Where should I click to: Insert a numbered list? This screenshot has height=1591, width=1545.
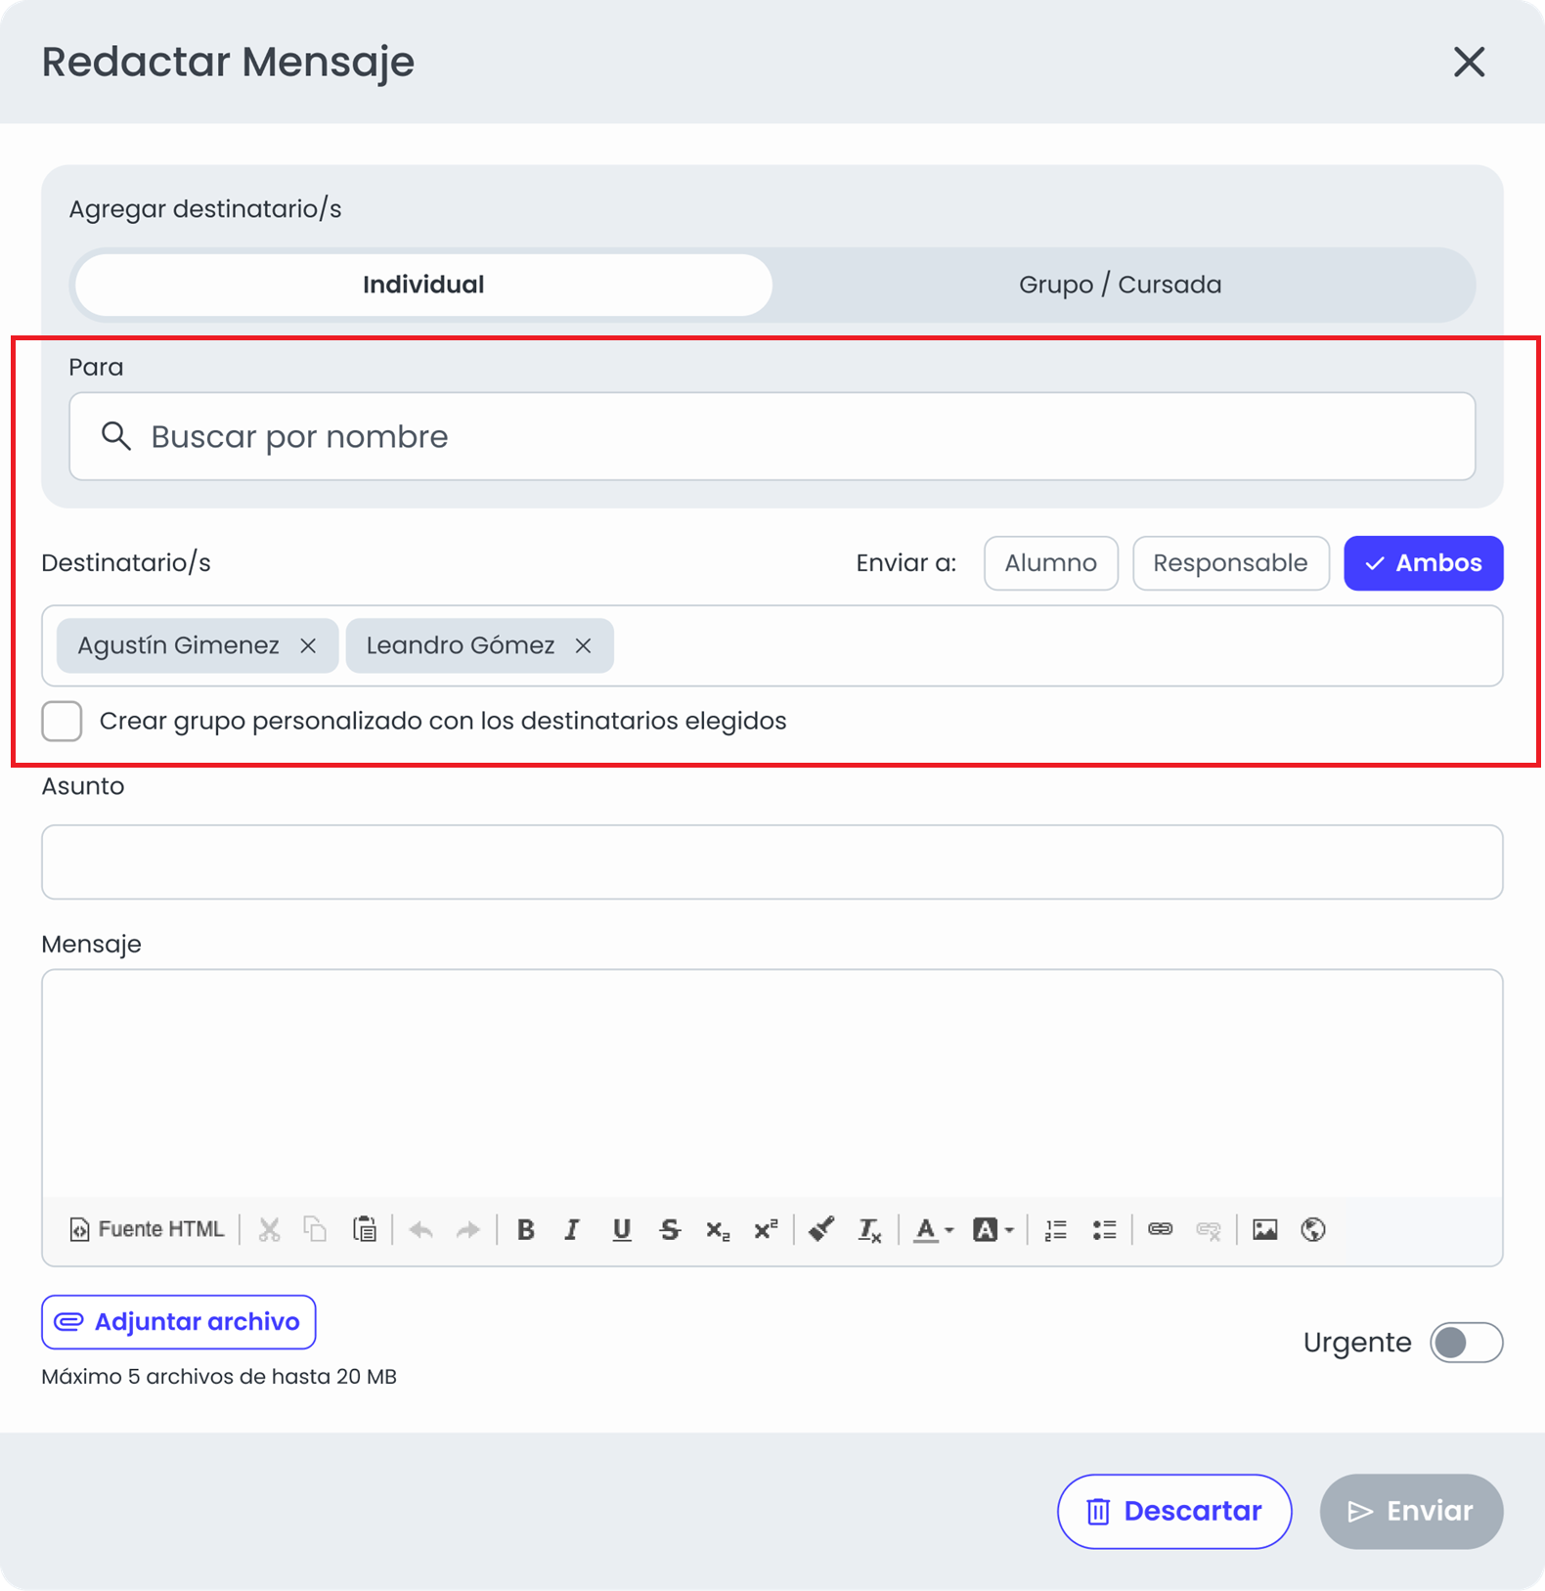tap(1055, 1229)
